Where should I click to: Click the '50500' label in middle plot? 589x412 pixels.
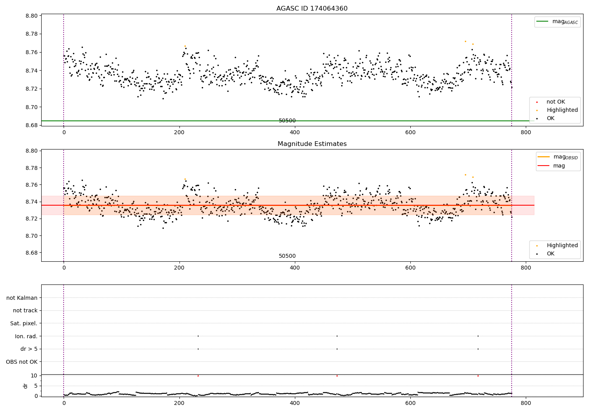(x=287, y=256)
